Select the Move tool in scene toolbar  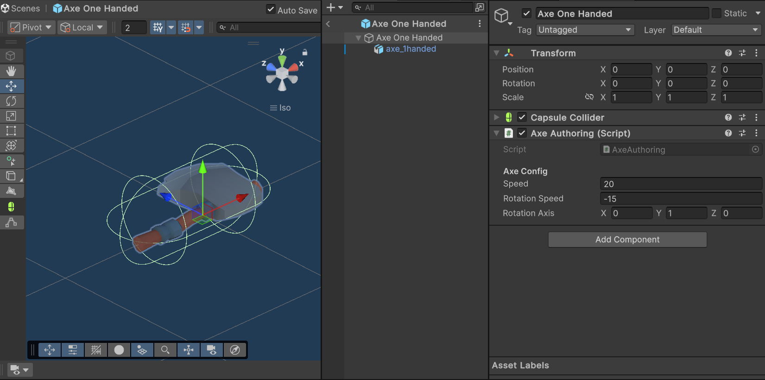coord(11,86)
